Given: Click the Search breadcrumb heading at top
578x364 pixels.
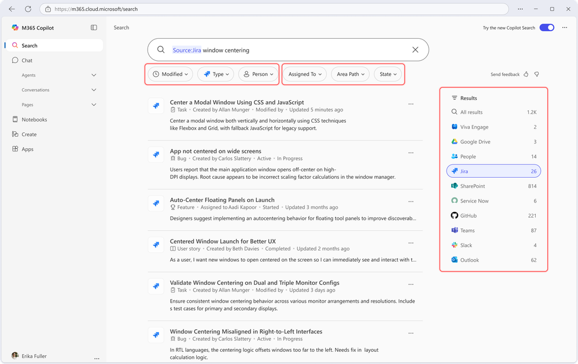Looking at the screenshot, I should [122, 28].
